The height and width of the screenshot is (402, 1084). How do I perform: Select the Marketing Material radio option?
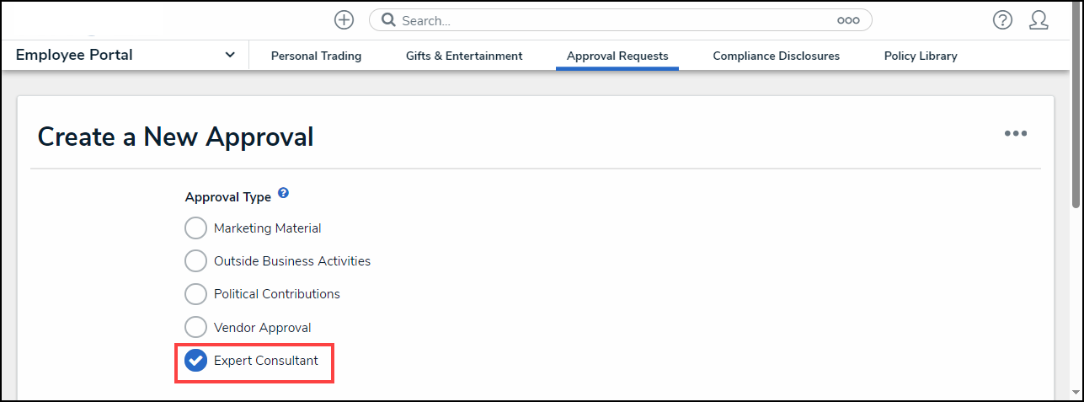pos(195,228)
